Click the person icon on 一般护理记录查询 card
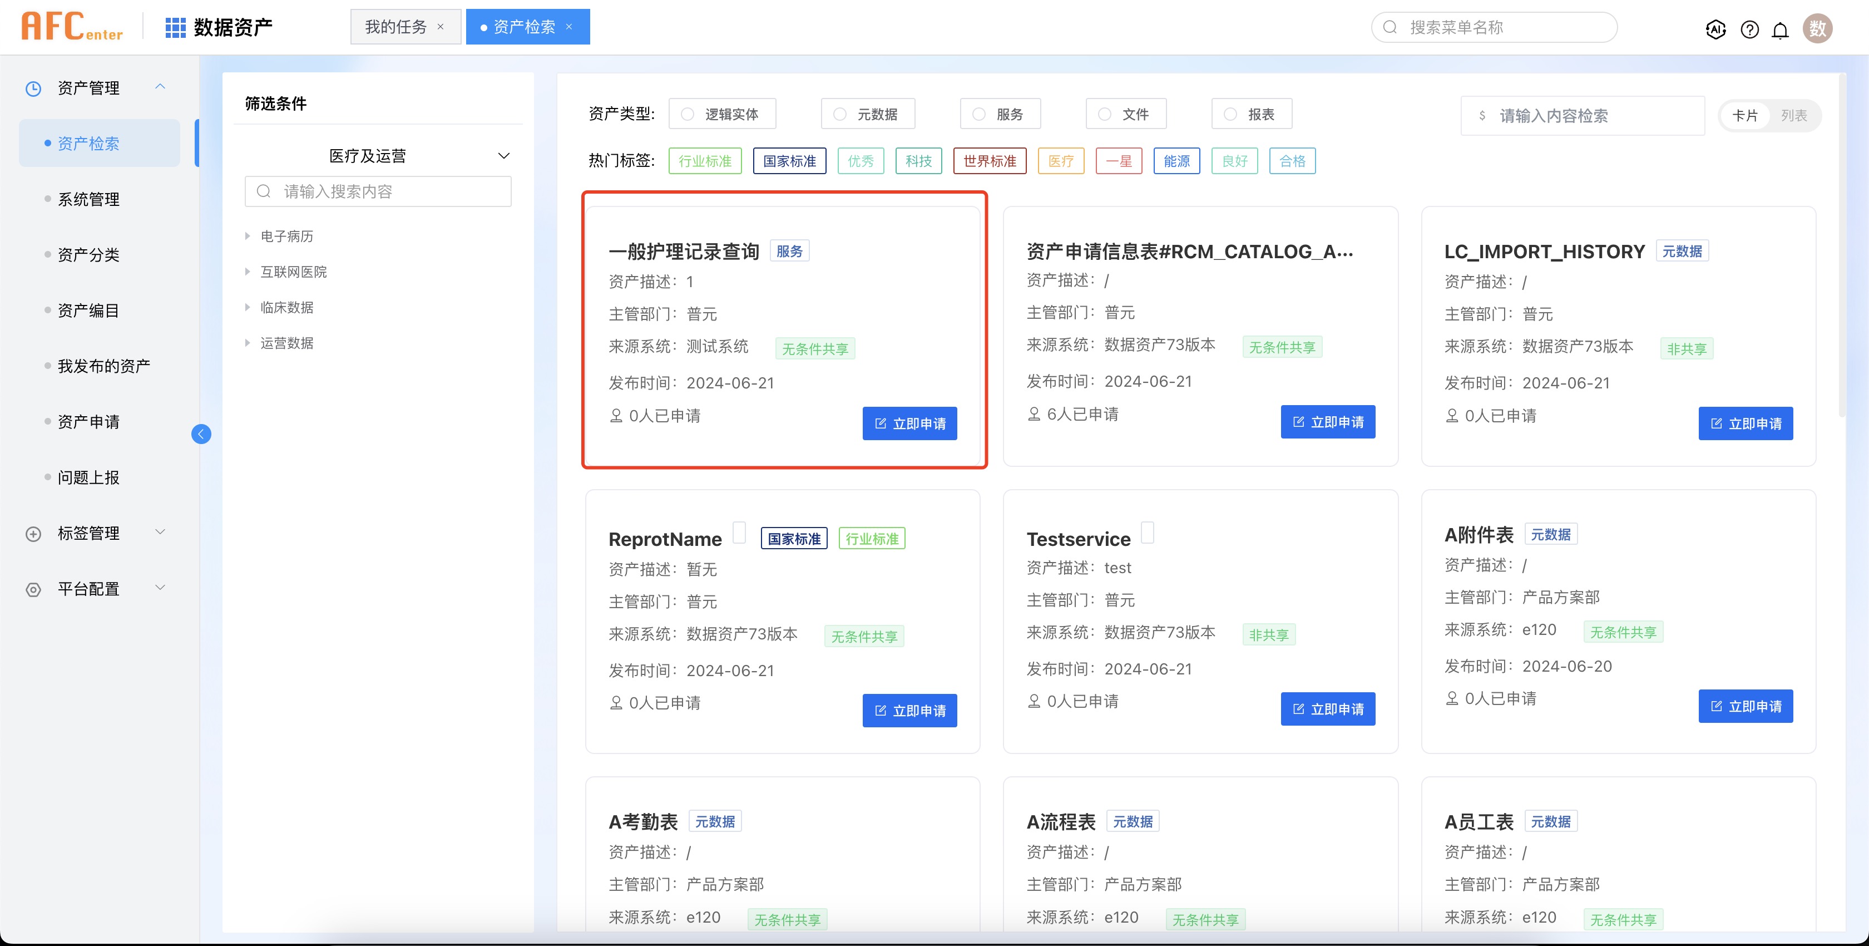The height and width of the screenshot is (946, 1869). (x=616, y=415)
